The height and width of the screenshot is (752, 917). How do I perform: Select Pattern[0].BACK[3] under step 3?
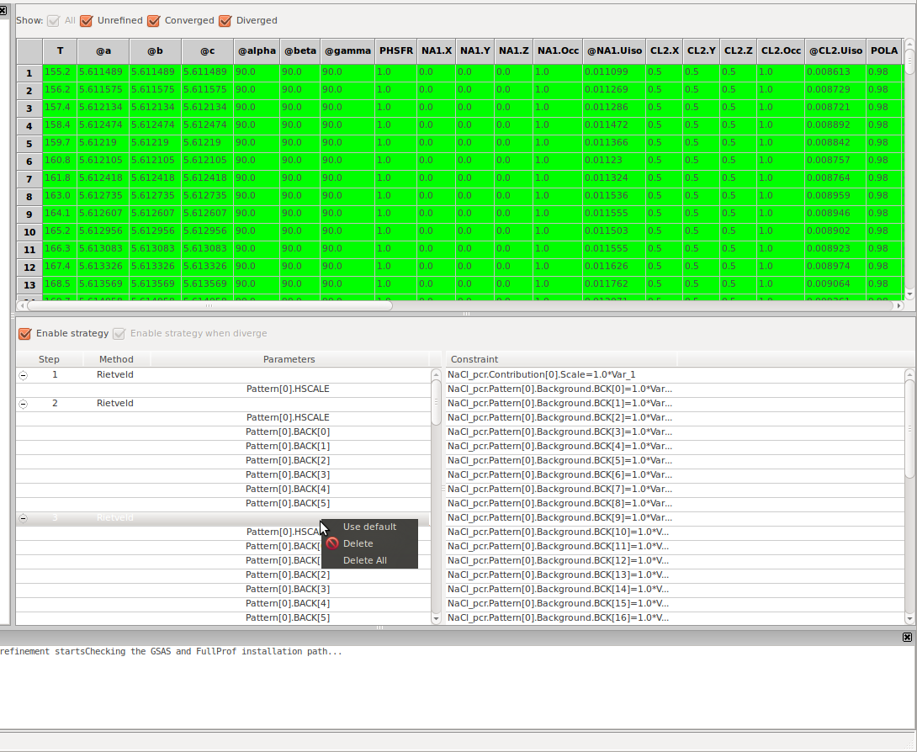click(288, 589)
